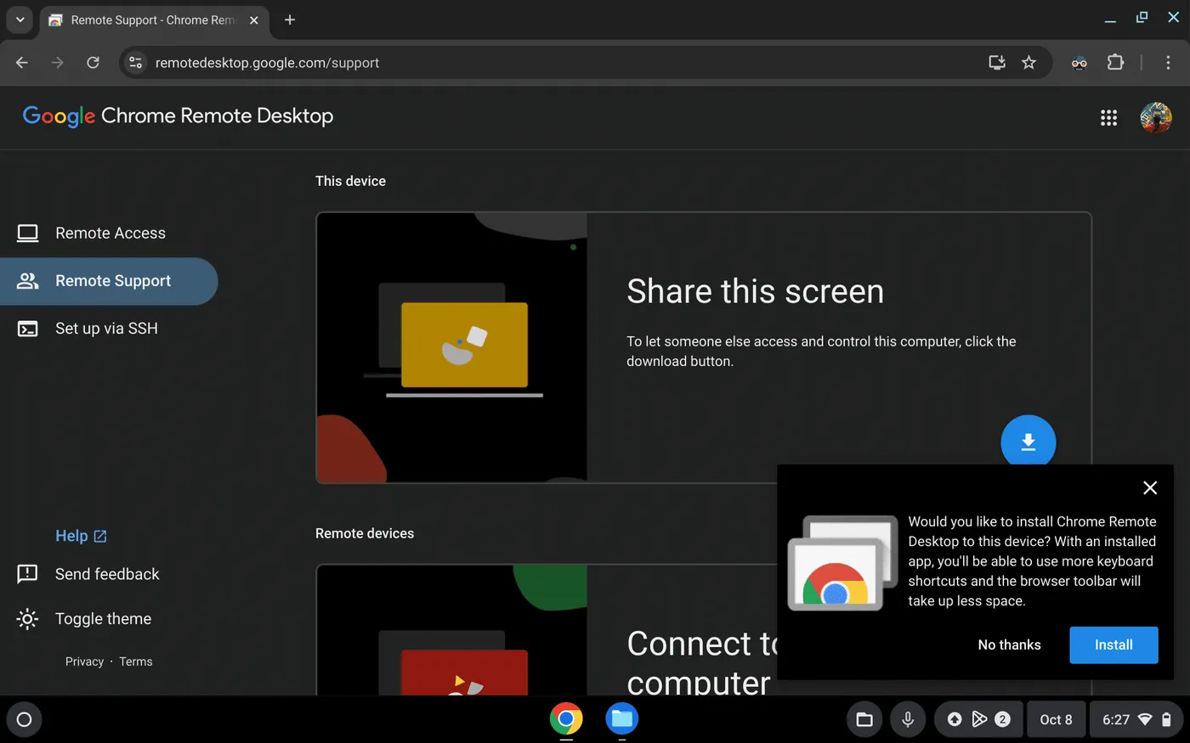Open the Oct 8 date calendar
The image size is (1190, 743).
point(1056,719)
